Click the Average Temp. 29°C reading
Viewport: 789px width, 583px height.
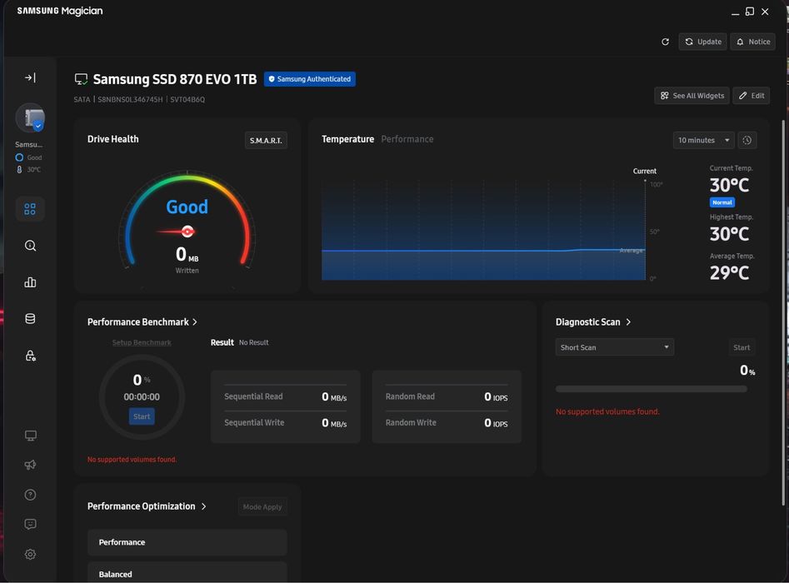click(x=729, y=272)
